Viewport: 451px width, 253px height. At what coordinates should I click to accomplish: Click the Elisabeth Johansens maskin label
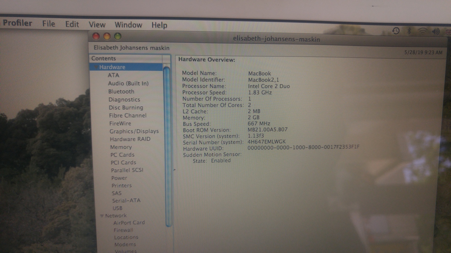tap(131, 48)
